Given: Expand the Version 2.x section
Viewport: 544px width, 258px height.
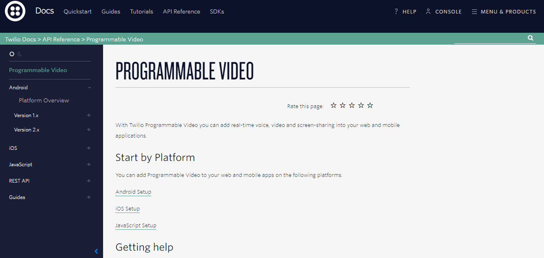Looking at the screenshot, I should (89, 130).
